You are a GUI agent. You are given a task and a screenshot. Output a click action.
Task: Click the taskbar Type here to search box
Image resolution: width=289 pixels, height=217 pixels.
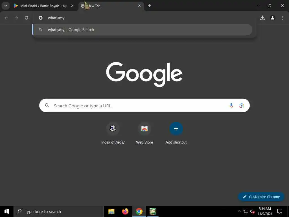[x=59, y=211]
